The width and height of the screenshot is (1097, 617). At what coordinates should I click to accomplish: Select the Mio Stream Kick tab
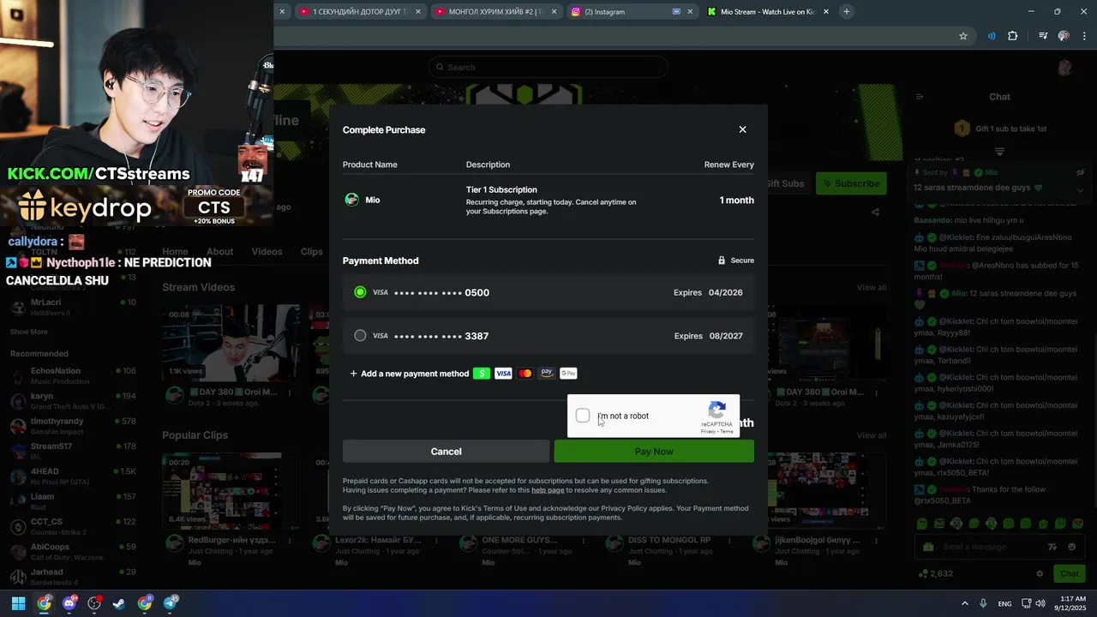[x=767, y=12]
